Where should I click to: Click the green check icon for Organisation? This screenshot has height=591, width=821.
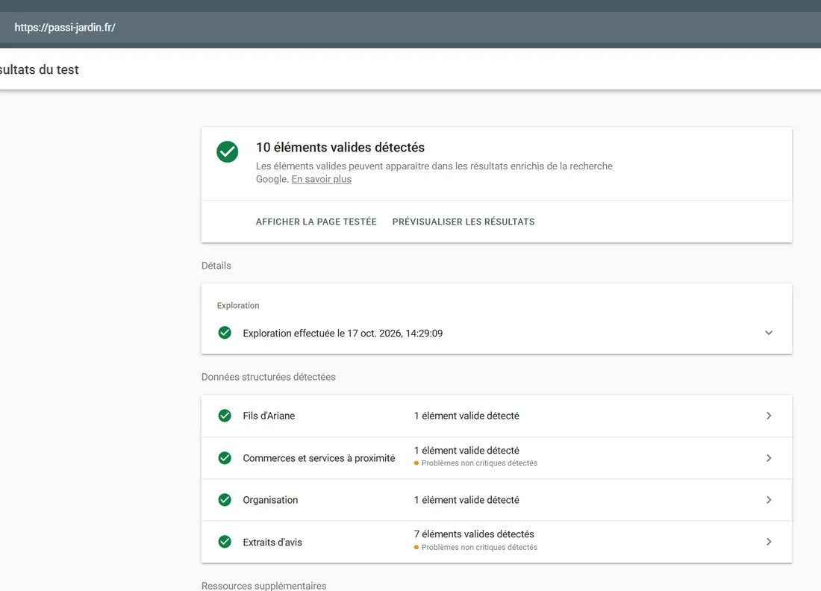(x=225, y=500)
